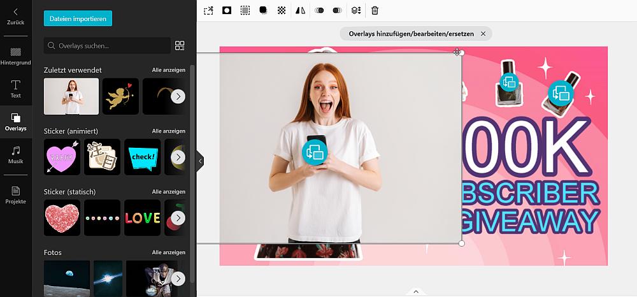This screenshot has width=637, height=297.
Task: Select the LOVE letters sticker
Action: [x=142, y=218]
